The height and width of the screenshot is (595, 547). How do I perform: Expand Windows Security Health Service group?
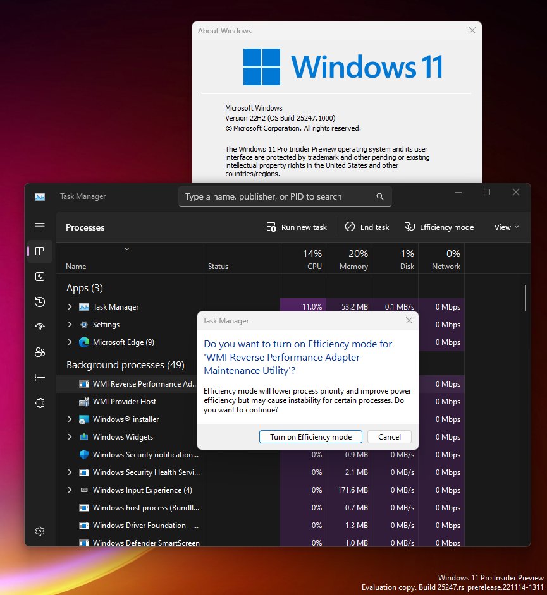pyautogui.click(x=70, y=472)
